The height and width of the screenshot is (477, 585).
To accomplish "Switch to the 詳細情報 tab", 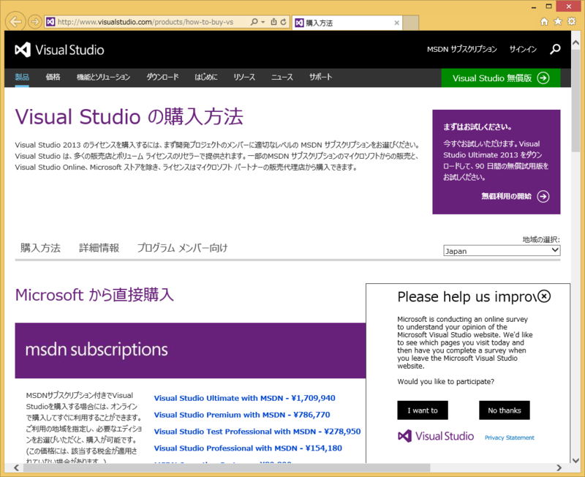I will [x=99, y=248].
